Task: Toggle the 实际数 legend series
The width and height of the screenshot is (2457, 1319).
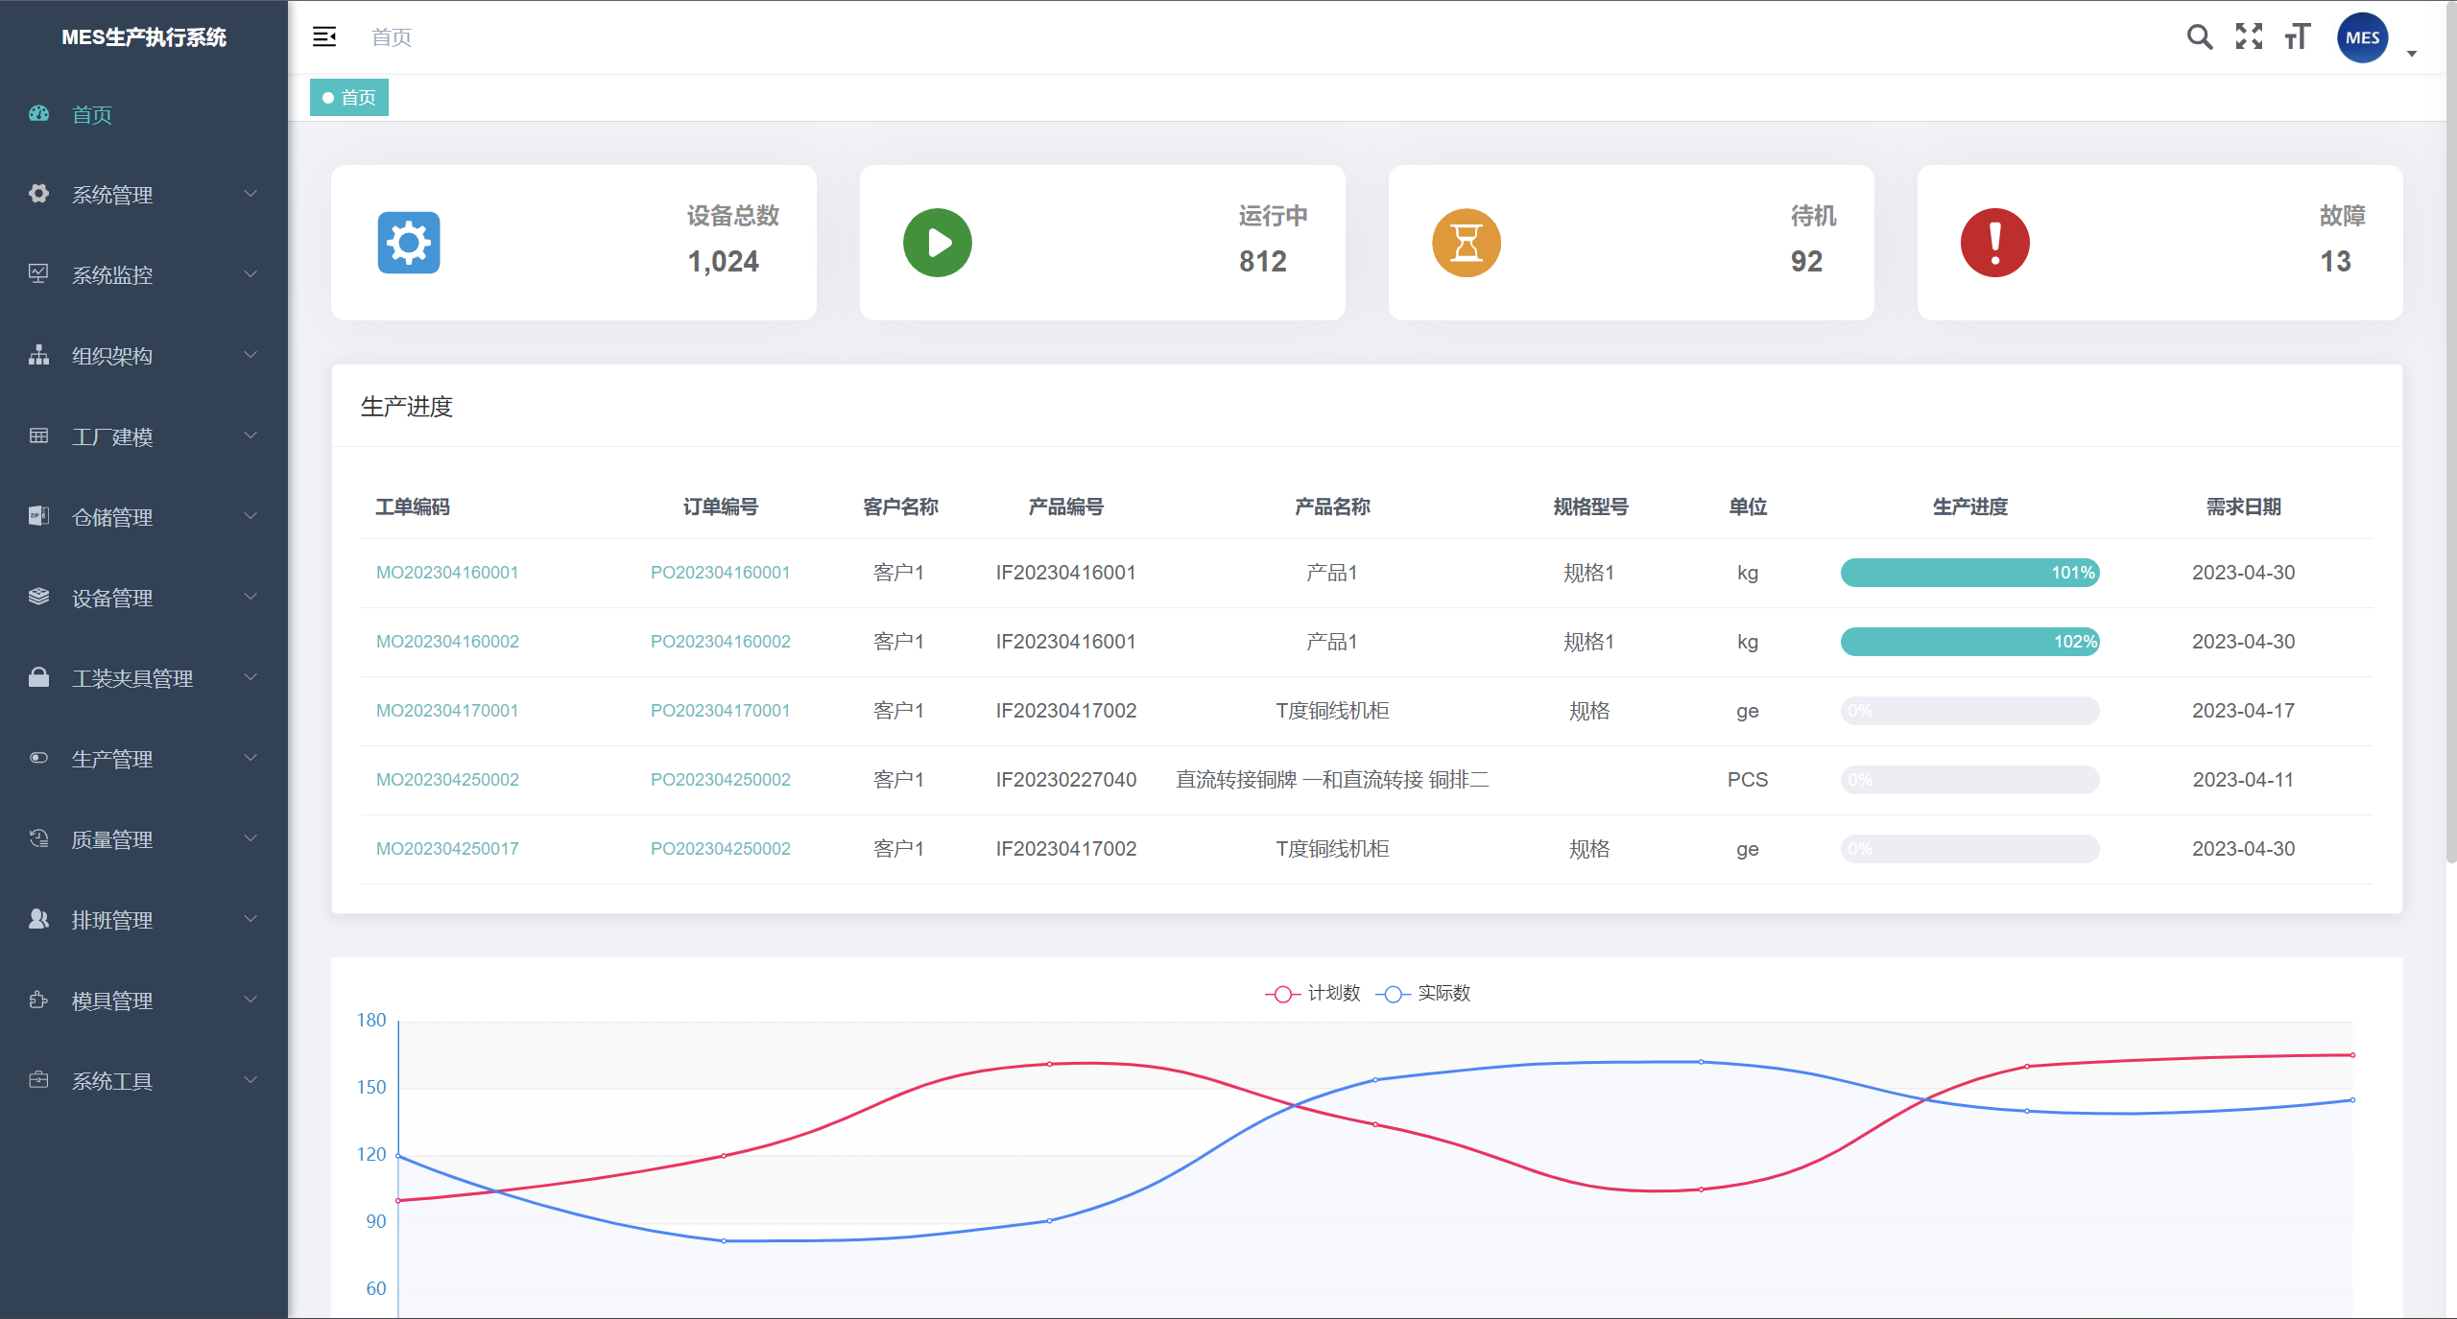Action: [1423, 993]
